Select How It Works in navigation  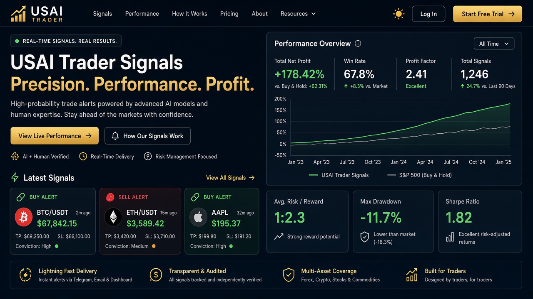point(189,14)
